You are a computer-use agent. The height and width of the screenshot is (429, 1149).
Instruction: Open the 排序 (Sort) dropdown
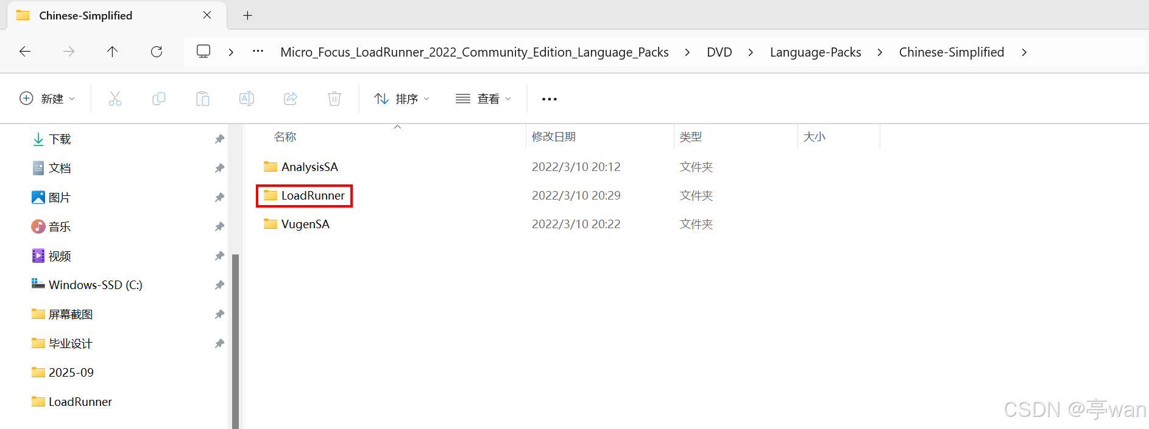pos(402,99)
